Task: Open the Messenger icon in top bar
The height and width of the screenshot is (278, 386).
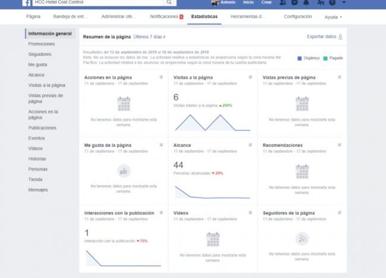Action: 295,2
